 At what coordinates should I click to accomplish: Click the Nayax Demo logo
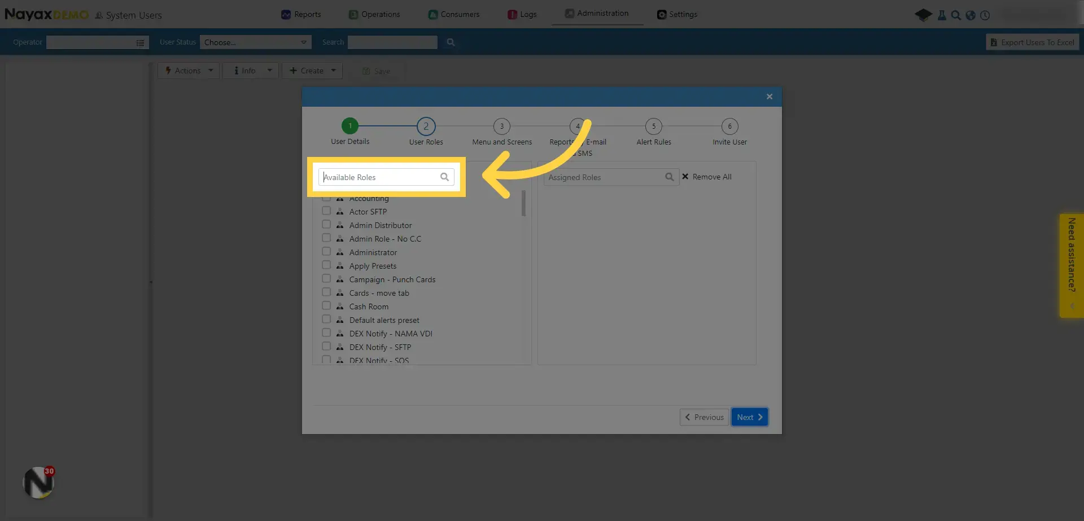46,14
